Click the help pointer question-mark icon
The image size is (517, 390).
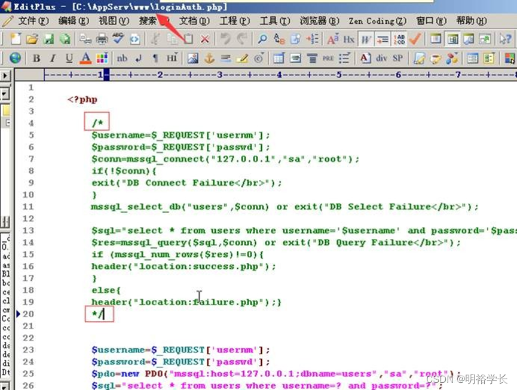505,39
